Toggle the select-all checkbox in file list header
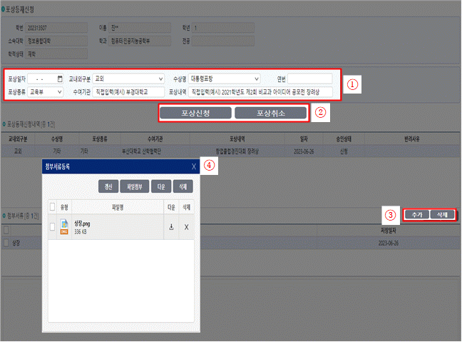 (52, 207)
